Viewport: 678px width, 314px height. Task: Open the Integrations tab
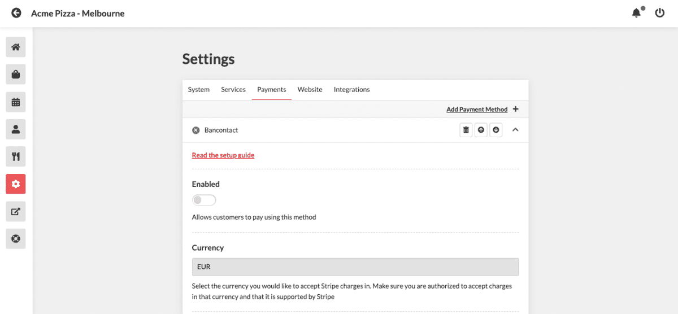[352, 89]
